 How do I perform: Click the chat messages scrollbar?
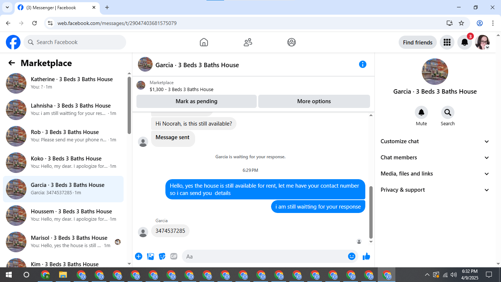tap(371, 212)
